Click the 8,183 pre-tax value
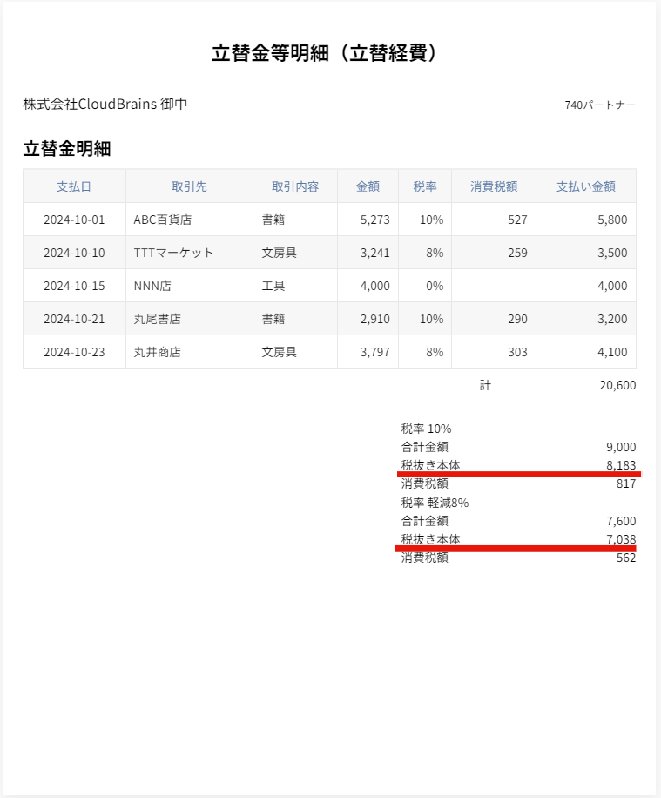 (x=621, y=465)
